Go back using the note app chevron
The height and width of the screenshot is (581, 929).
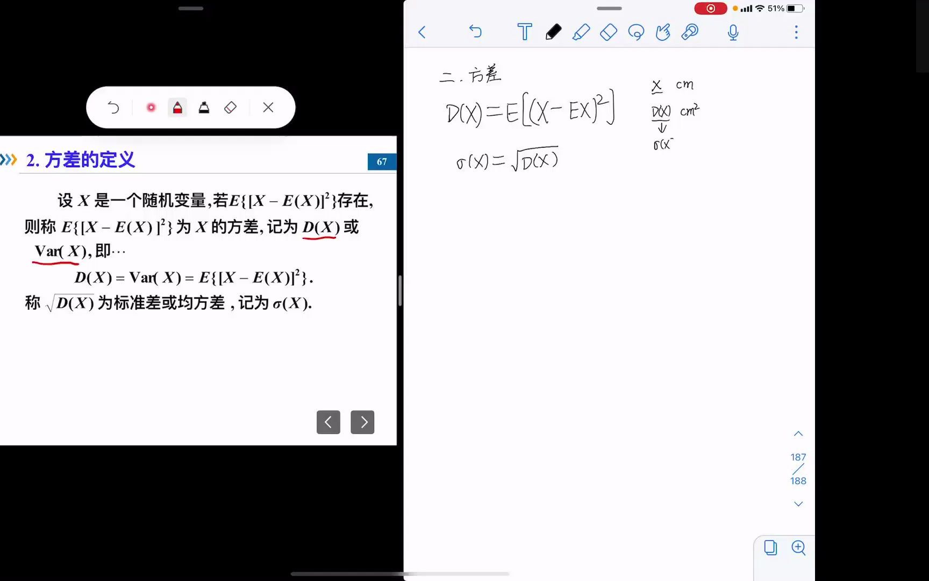(x=422, y=32)
